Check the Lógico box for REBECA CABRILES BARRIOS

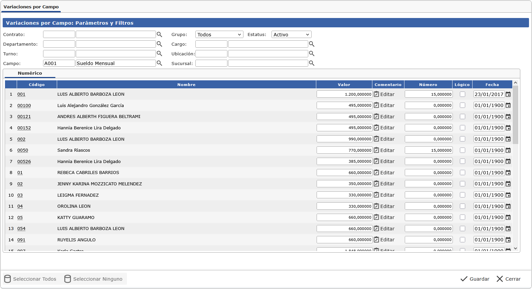[463, 173]
